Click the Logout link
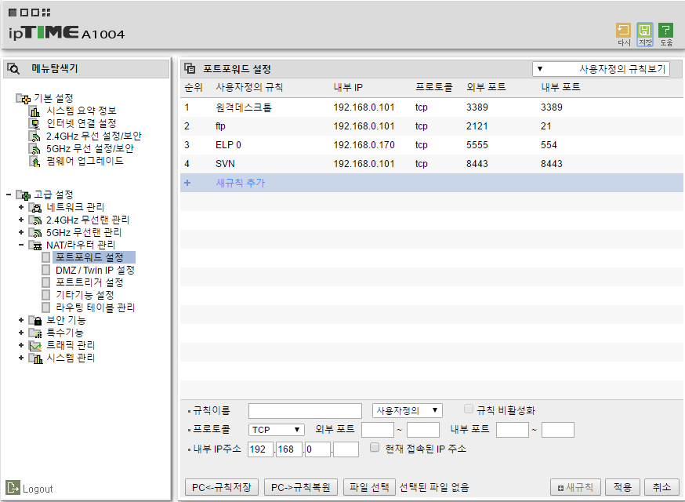 (x=38, y=489)
